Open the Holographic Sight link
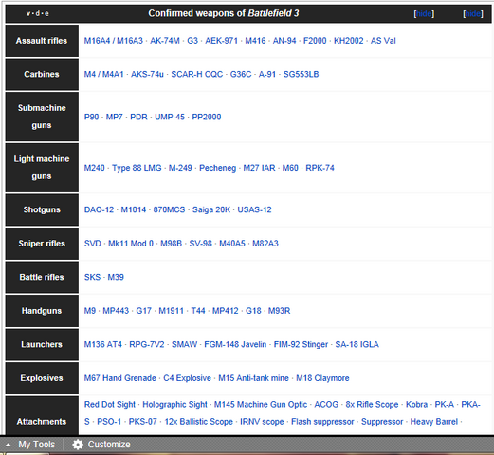 click(x=174, y=405)
